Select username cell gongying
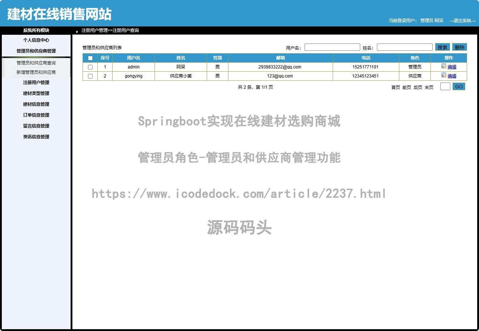The width and height of the screenshot is (479, 331). [134, 76]
